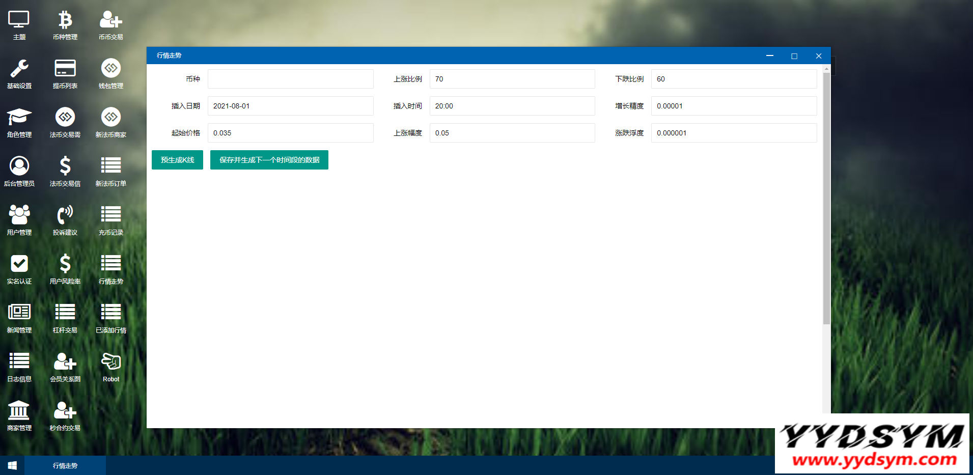The height and width of the screenshot is (475, 973).
Task: Select the 行情走势 taskbar tab
Action: [x=65, y=466]
